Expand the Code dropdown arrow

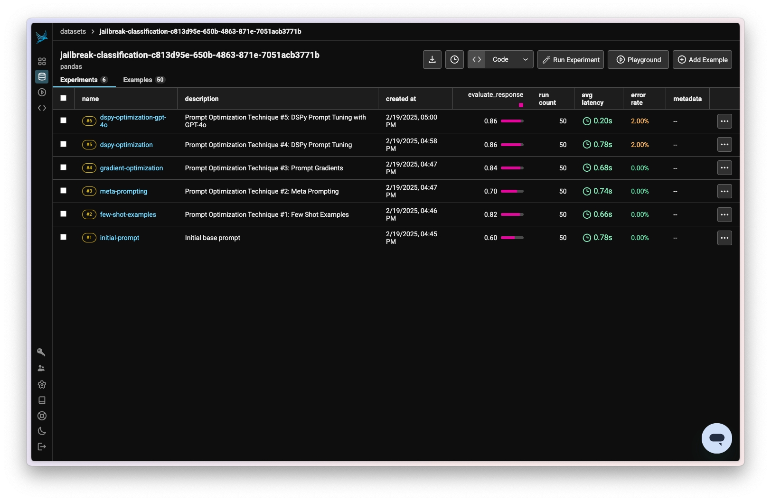525,60
